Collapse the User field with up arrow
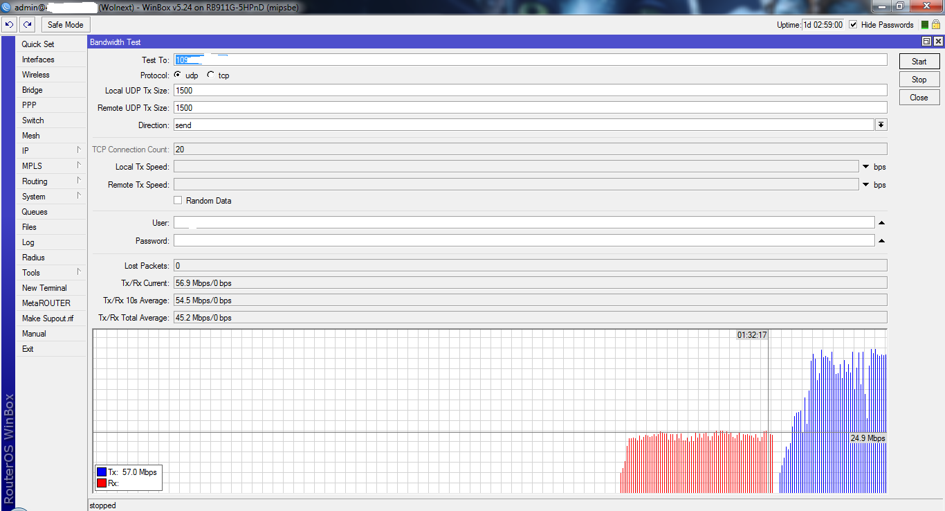 click(x=881, y=223)
